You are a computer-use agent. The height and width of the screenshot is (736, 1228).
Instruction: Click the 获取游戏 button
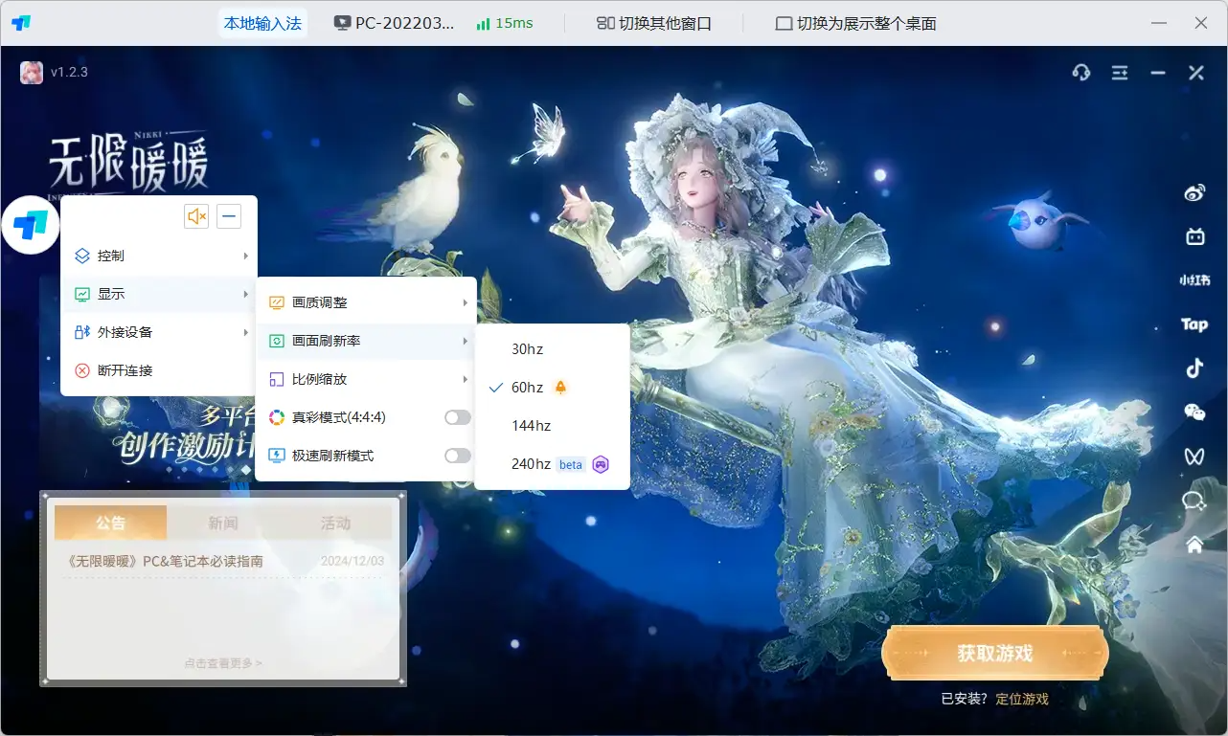(995, 654)
